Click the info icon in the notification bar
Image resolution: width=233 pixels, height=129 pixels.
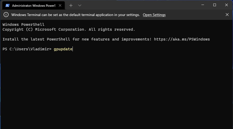(x=6, y=15)
